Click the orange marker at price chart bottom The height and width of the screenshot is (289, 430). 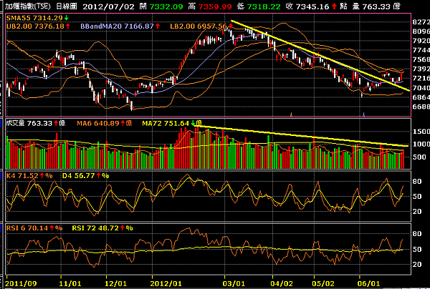(291, 114)
